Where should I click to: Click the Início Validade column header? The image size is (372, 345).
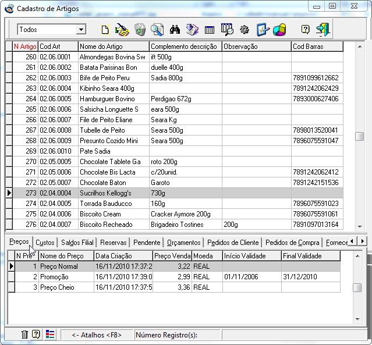[x=252, y=256]
